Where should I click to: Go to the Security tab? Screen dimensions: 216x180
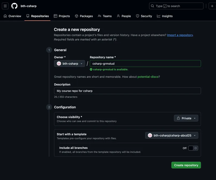pos(144,16)
